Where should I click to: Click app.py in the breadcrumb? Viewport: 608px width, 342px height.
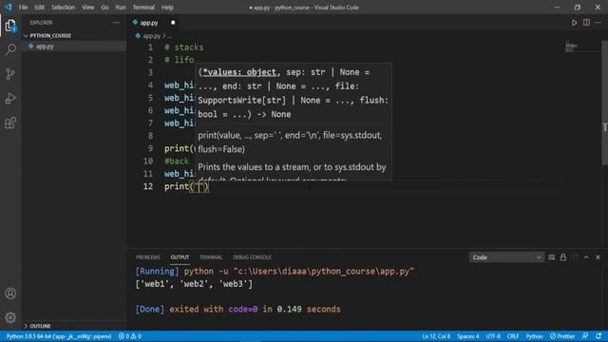click(152, 36)
